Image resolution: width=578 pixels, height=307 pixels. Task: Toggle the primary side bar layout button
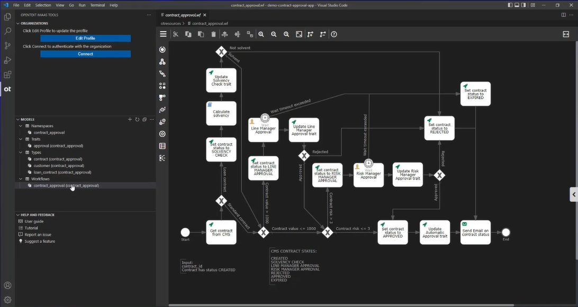(x=510, y=5)
